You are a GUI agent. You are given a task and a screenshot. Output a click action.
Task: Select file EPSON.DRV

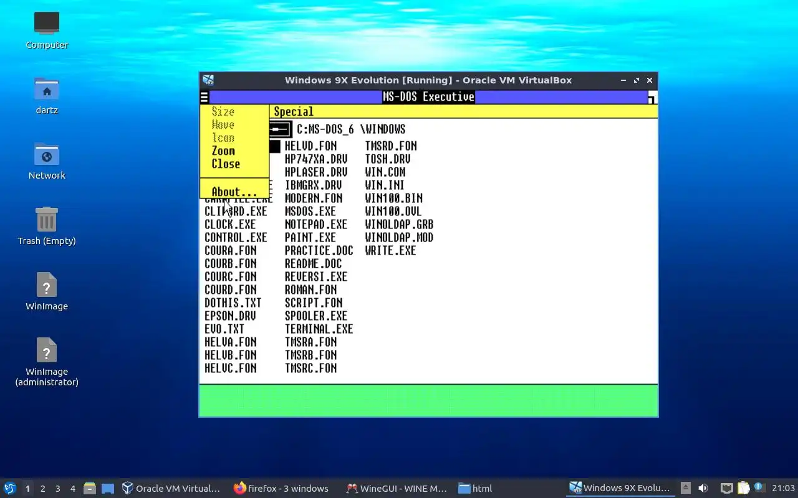click(x=230, y=316)
